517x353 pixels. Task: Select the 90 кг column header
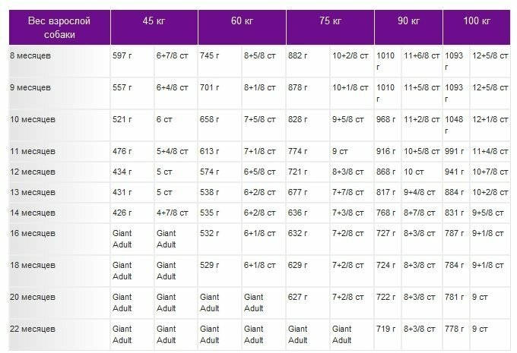click(408, 27)
